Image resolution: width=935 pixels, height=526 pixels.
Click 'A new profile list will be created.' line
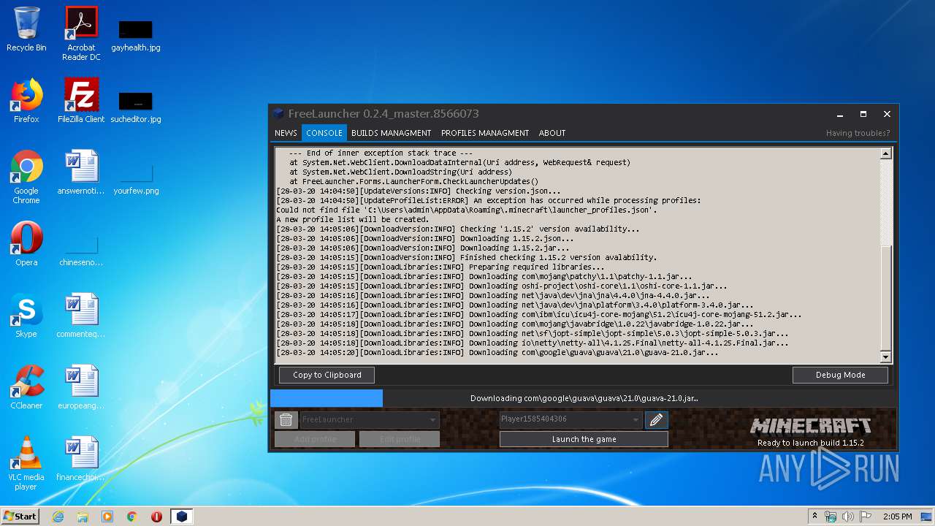[x=352, y=219]
